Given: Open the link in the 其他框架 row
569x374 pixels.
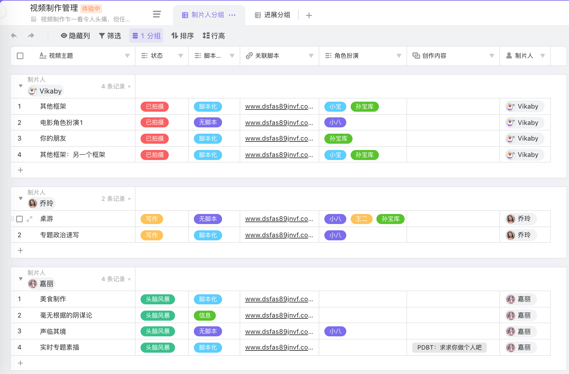Looking at the screenshot, I should [x=279, y=106].
